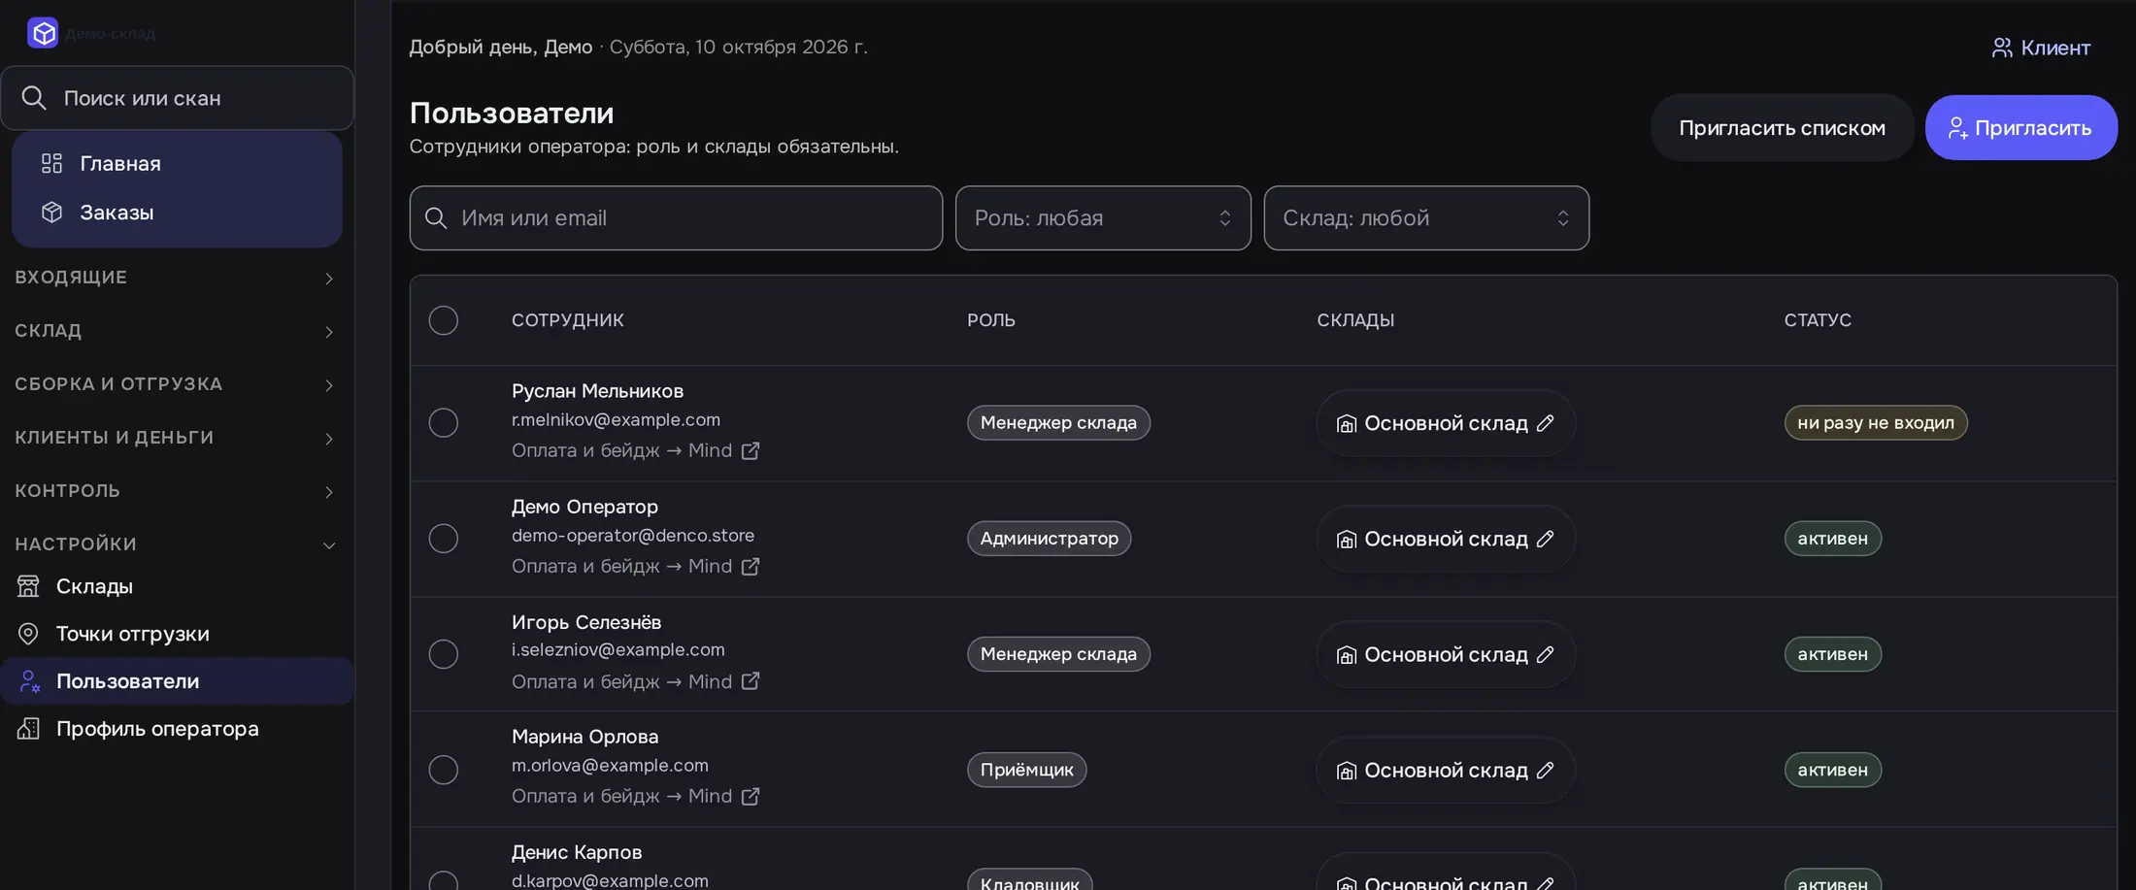Click the cube logo icon in sidebar header
The image size is (2136, 890).
[43, 33]
